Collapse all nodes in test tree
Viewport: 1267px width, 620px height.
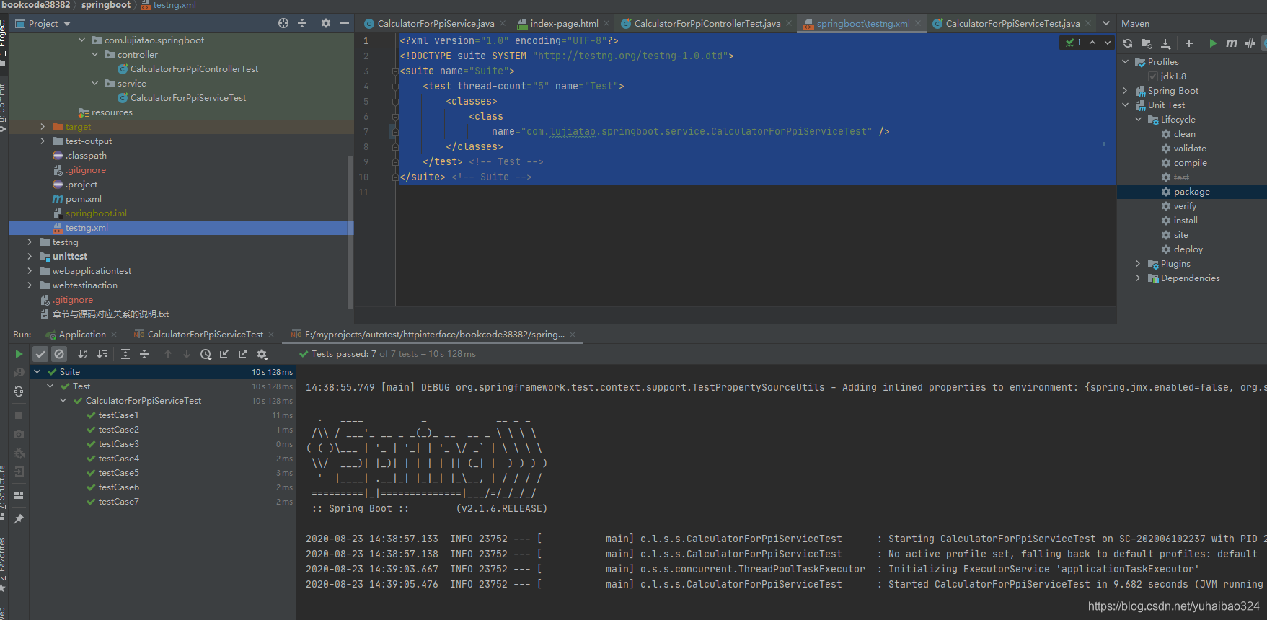[x=144, y=354]
